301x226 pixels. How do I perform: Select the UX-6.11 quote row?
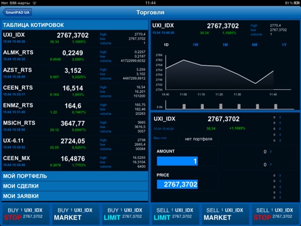pyautogui.click(x=75, y=144)
